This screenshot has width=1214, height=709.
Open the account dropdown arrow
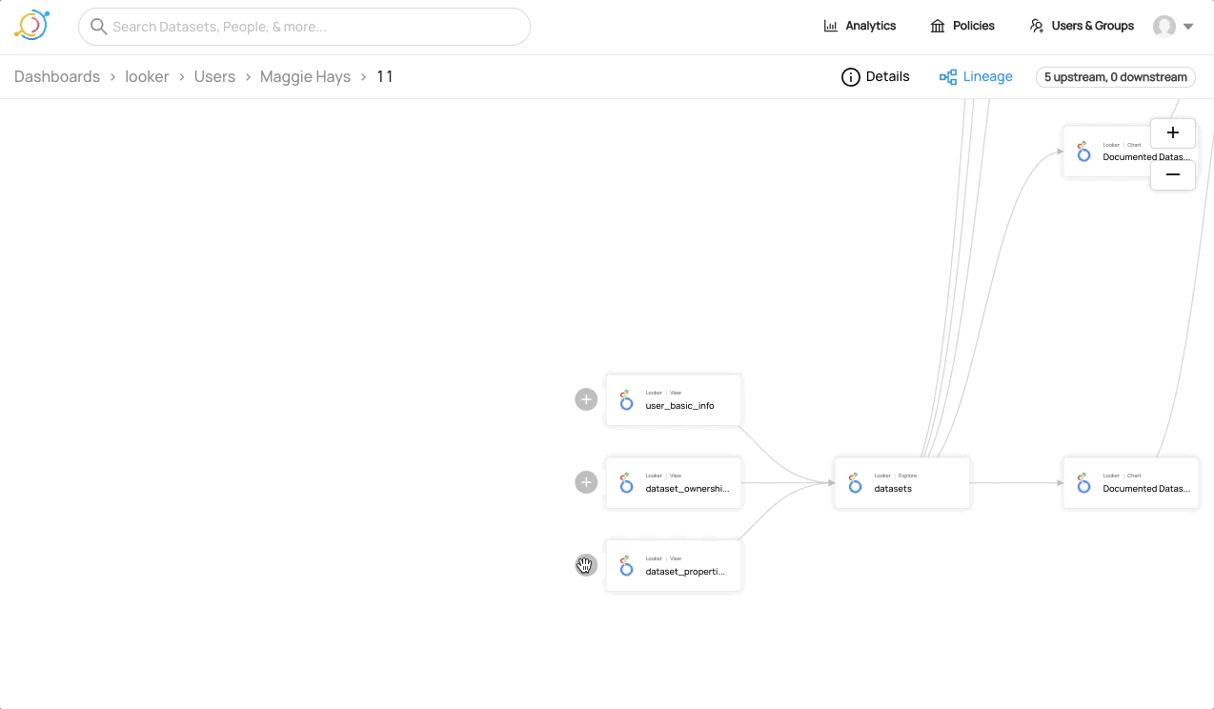[x=1188, y=27]
